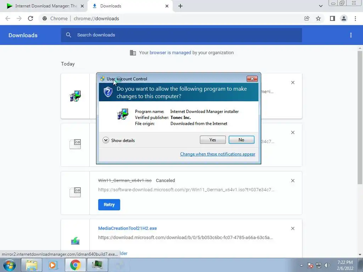Click the Win11_German_x64v1.iso source URL
The height and width of the screenshot is (272, 363).
[x=186, y=190]
